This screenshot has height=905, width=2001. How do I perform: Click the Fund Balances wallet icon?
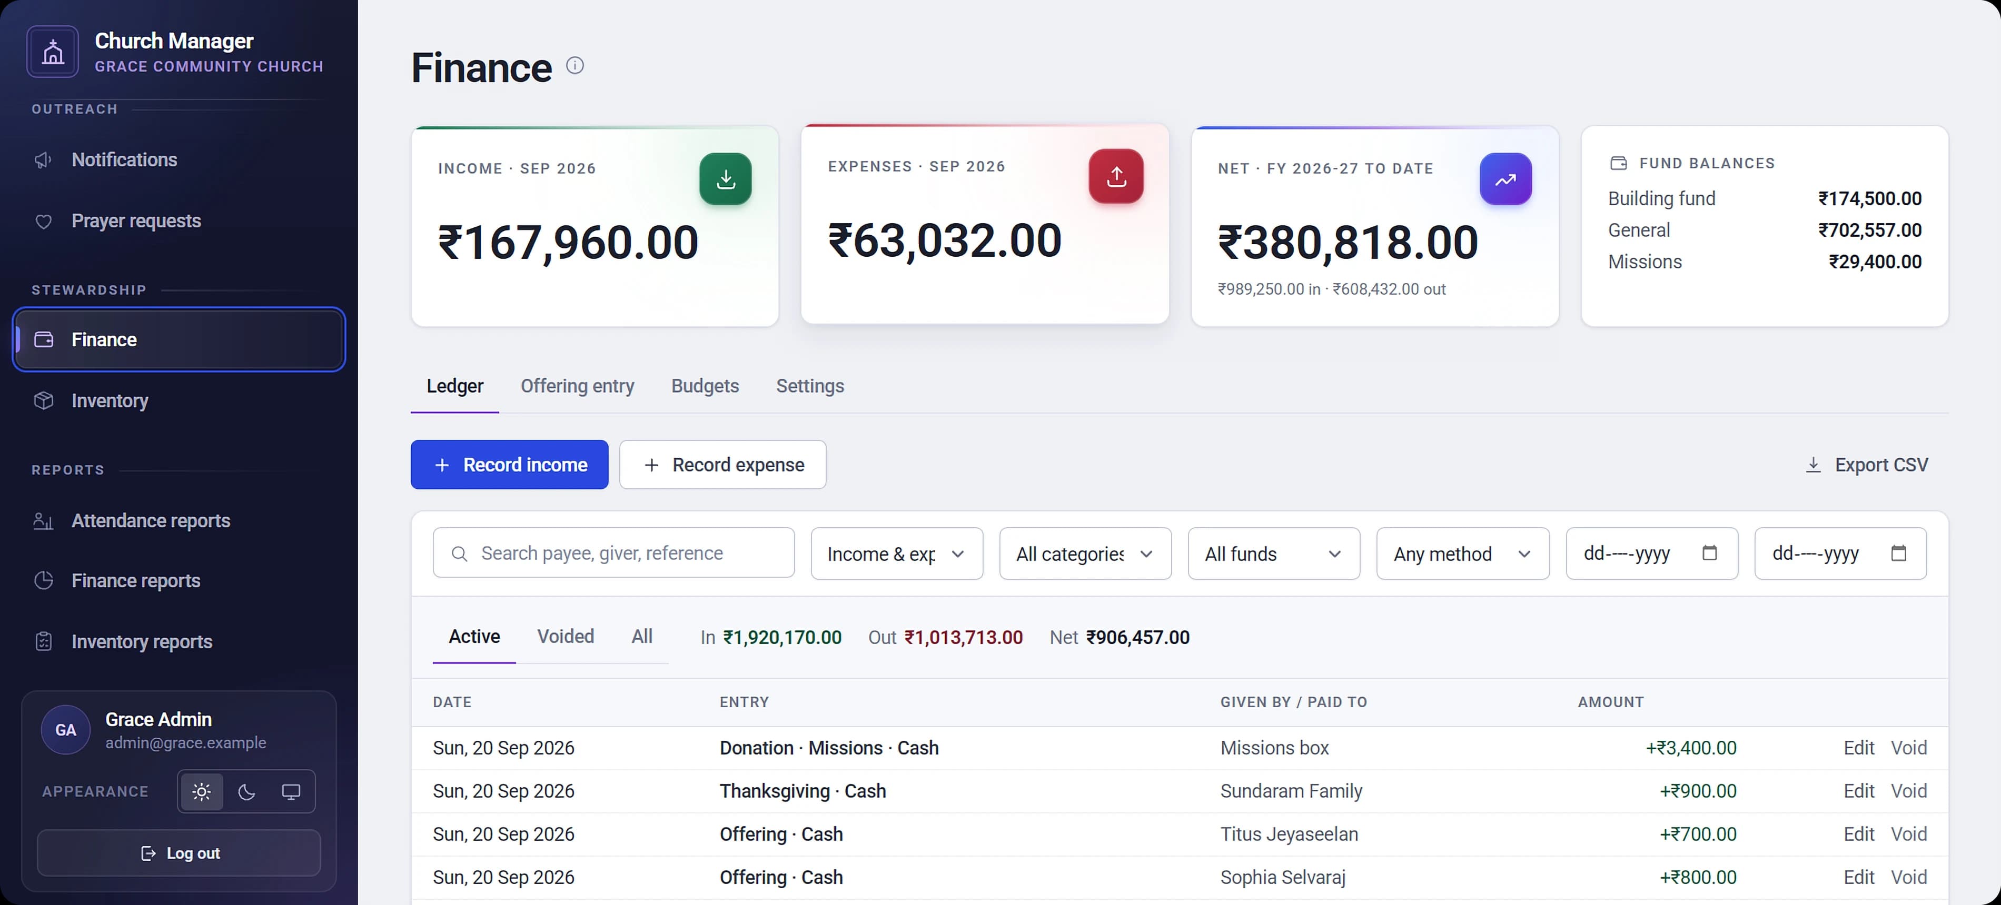point(1619,163)
